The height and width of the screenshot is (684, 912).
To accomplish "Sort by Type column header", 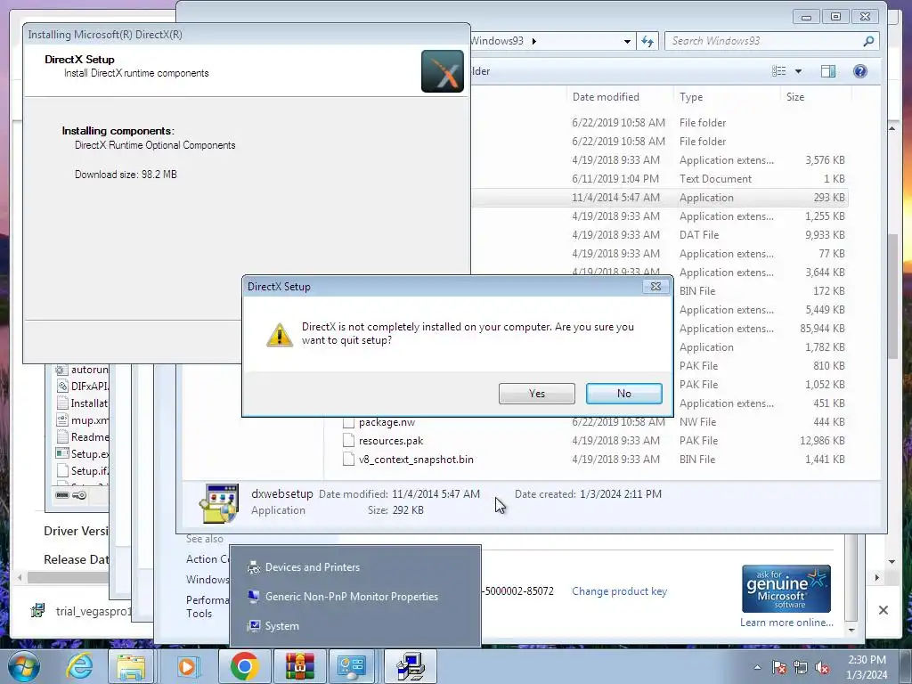I will pyautogui.click(x=691, y=97).
